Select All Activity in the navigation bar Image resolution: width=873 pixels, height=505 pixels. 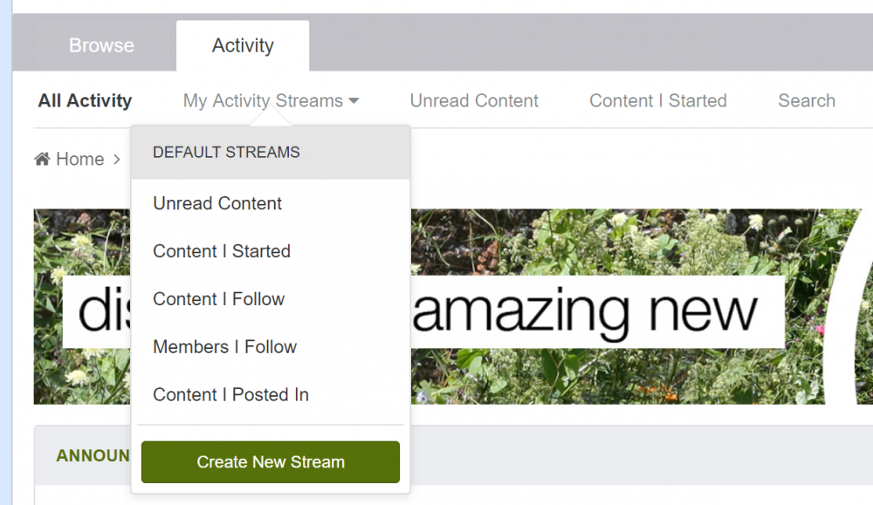click(x=84, y=100)
